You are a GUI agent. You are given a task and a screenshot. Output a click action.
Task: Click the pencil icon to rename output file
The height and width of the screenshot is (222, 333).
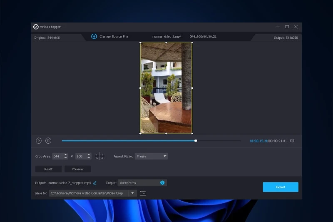95,183
